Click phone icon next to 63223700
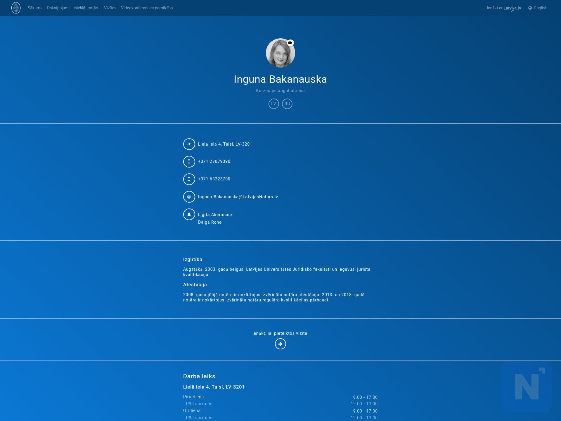This screenshot has width=561, height=421. click(189, 179)
